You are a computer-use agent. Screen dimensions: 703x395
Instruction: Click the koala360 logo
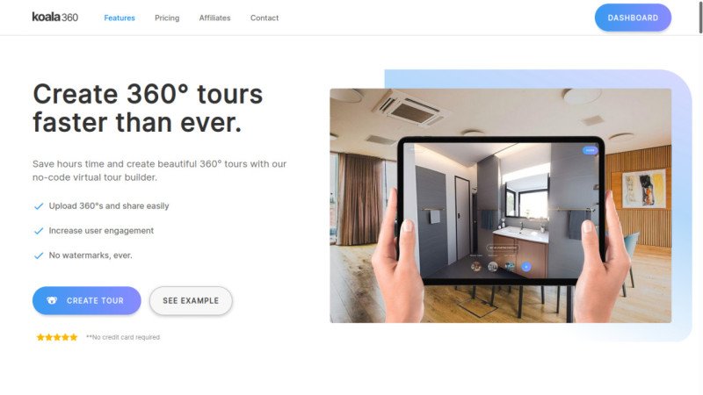54,18
